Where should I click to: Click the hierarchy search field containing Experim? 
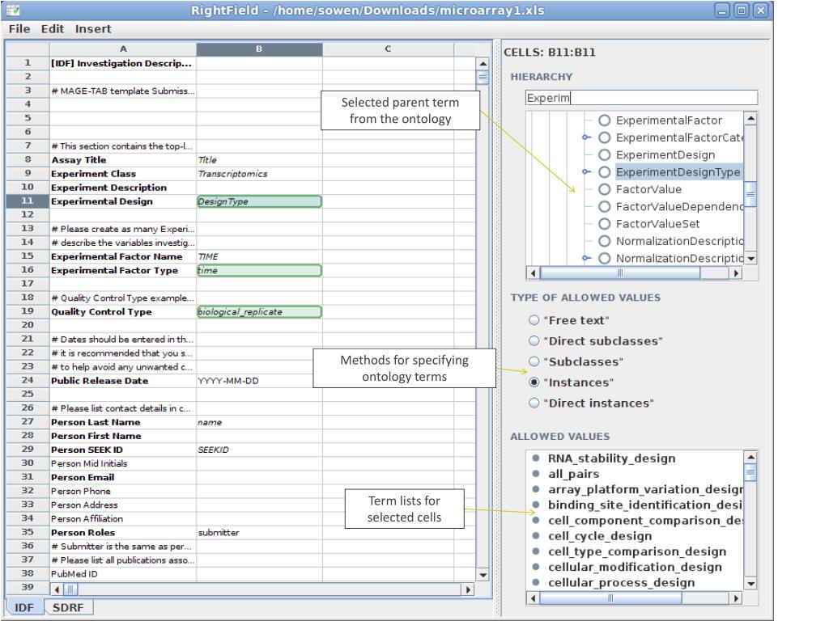pyautogui.click(x=641, y=98)
